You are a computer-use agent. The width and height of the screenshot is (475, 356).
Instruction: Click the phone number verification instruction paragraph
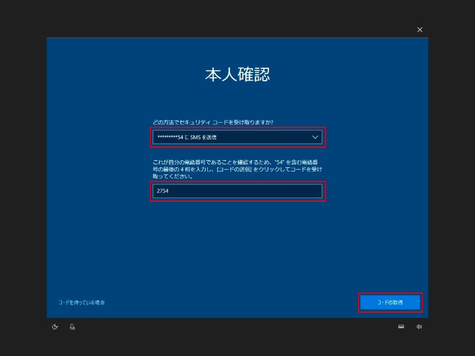pyautogui.click(x=237, y=169)
